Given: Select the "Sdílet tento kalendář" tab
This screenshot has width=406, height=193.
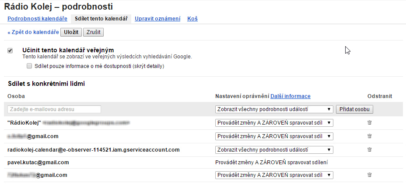Looking at the screenshot, I should coord(101,19).
